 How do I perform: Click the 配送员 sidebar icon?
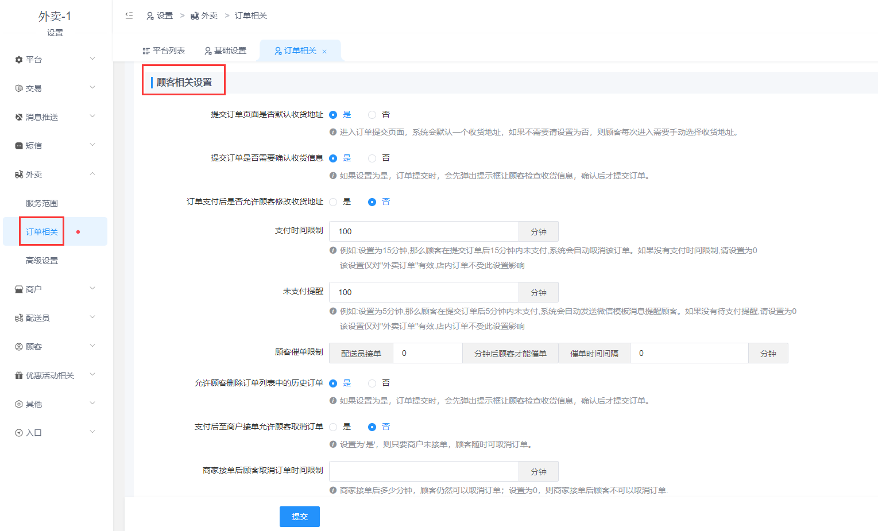19,318
